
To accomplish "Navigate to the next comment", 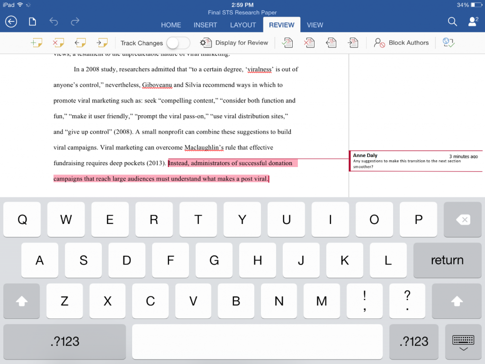I will (x=101, y=42).
